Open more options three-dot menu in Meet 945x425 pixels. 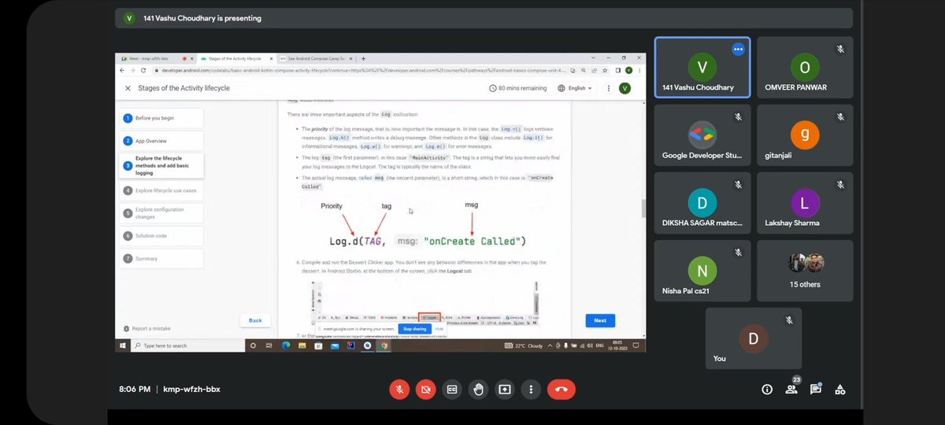pyautogui.click(x=530, y=389)
